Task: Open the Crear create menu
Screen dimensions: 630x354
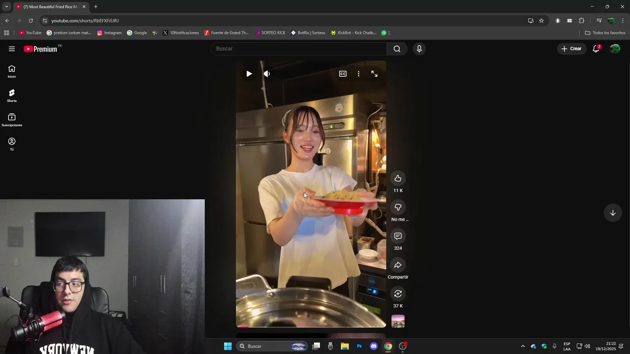Action: tap(571, 49)
